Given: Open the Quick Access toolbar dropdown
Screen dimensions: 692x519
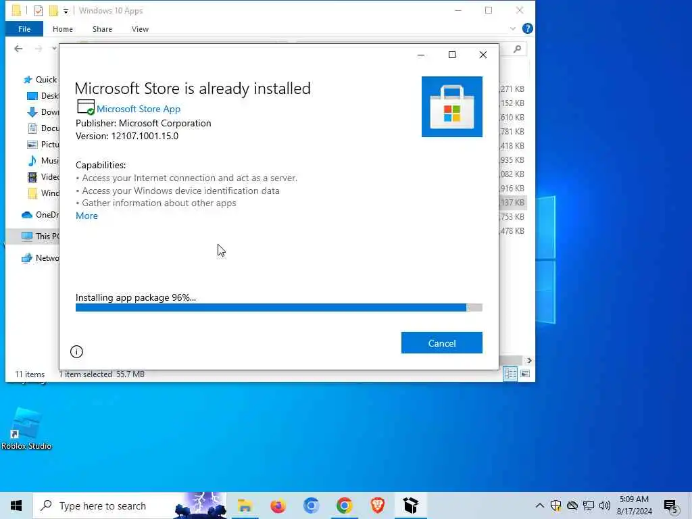Looking at the screenshot, I should (x=66, y=11).
